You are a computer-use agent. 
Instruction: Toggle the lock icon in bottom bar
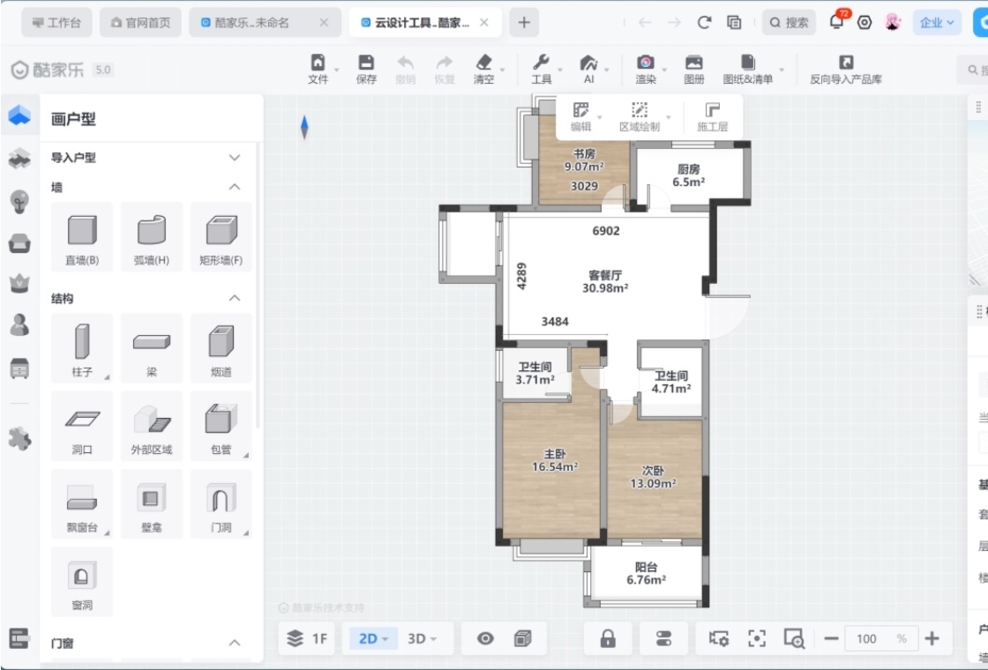(608, 638)
